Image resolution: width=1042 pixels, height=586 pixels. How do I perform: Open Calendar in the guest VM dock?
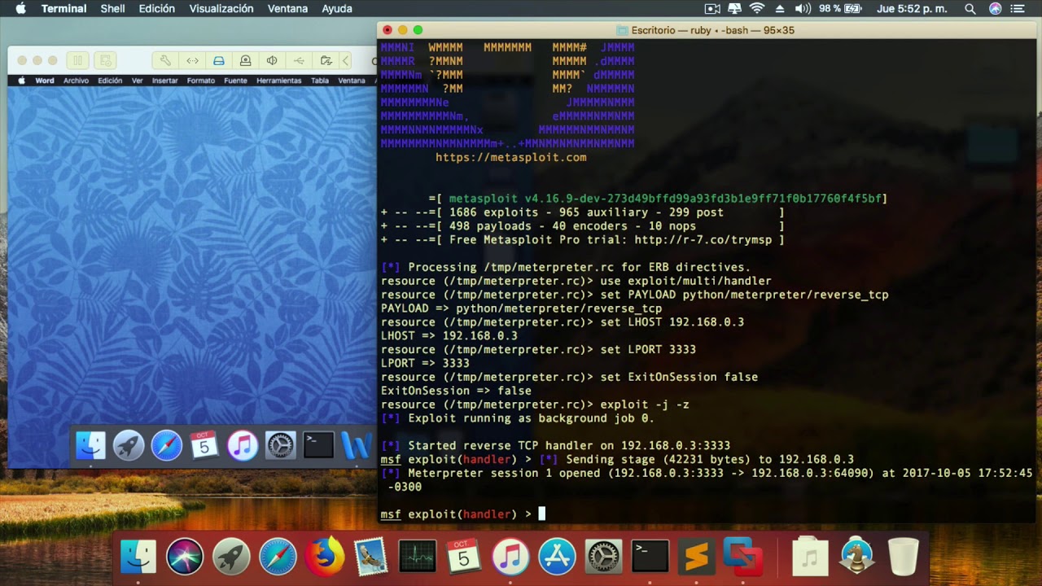204,445
